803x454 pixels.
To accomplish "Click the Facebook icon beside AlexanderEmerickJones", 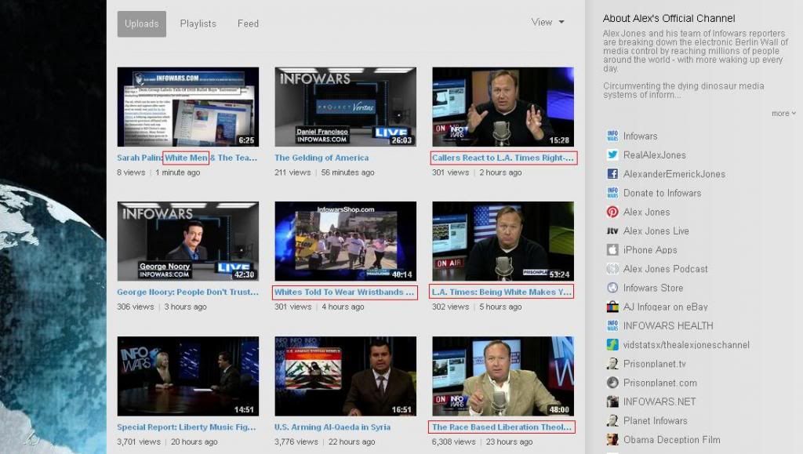I will click(612, 174).
